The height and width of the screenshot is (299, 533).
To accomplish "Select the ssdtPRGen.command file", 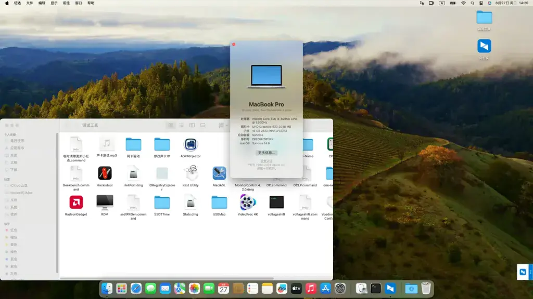I will [133, 202].
